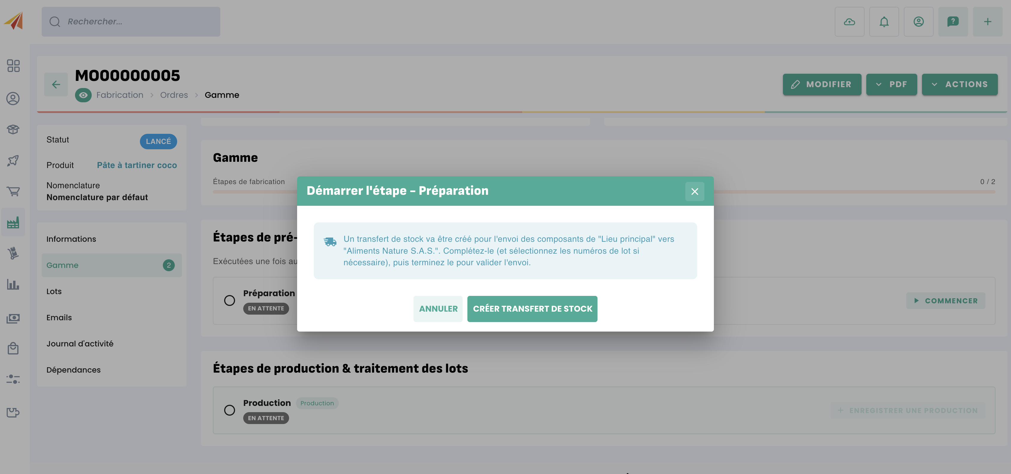This screenshot has width=1011, height=474.
Task: Toggle the eye visibility icon near Fabrication
Action: (83, 95)
